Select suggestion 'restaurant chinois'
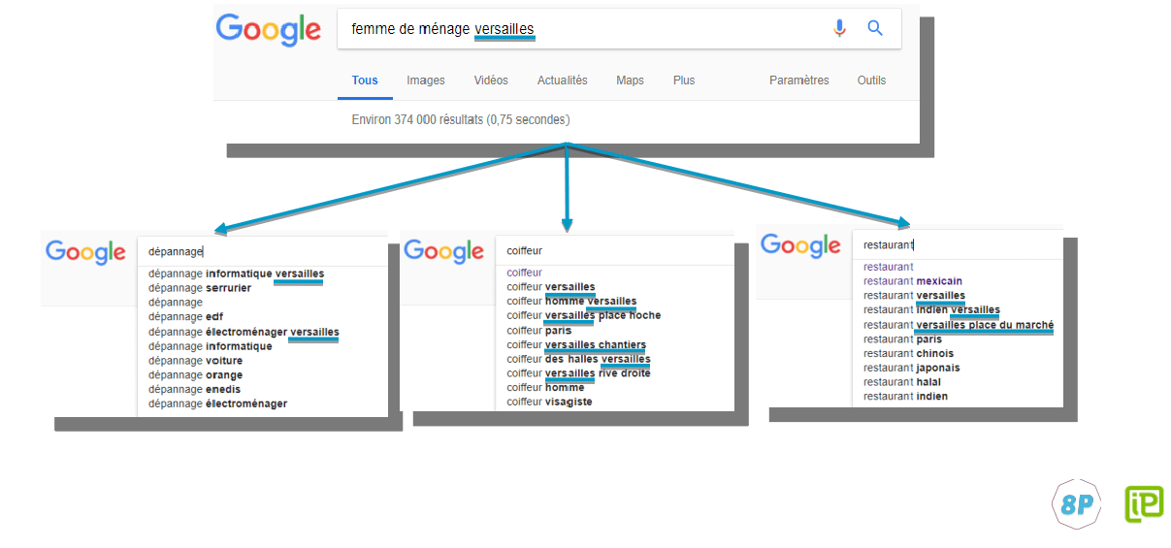This screenshot has height=548, width=1171. tap(908, 354)
